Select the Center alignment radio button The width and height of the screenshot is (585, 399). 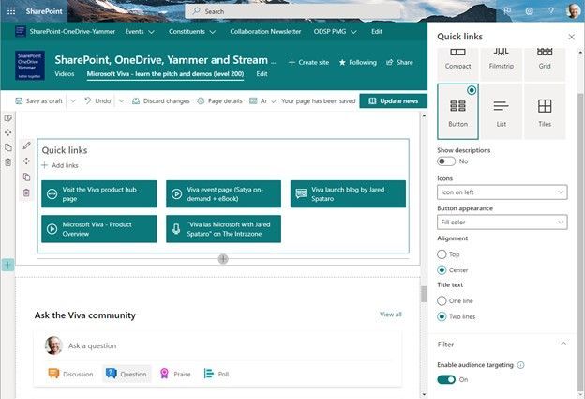pos(442,270)
